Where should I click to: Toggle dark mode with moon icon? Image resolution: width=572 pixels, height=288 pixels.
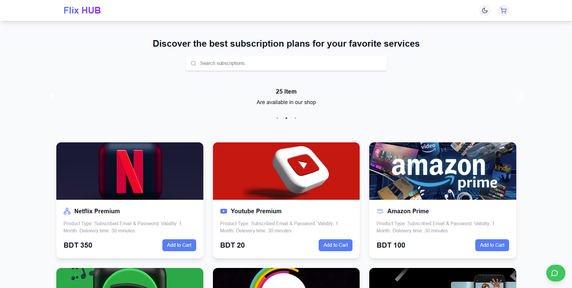pos(485,10)
